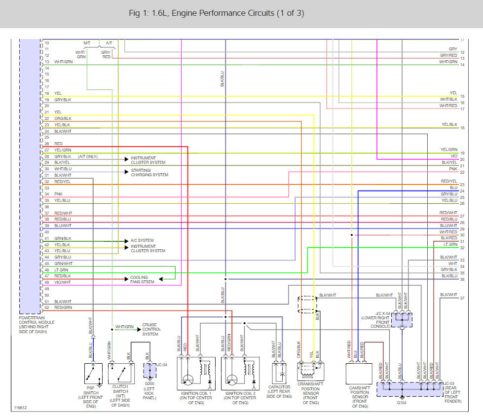Click the powertrain control module block
This screenshot has width=483, height=418.
[30, 176]
